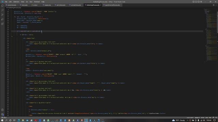
Task: Open the Manage gear menu
Action: 2,115
